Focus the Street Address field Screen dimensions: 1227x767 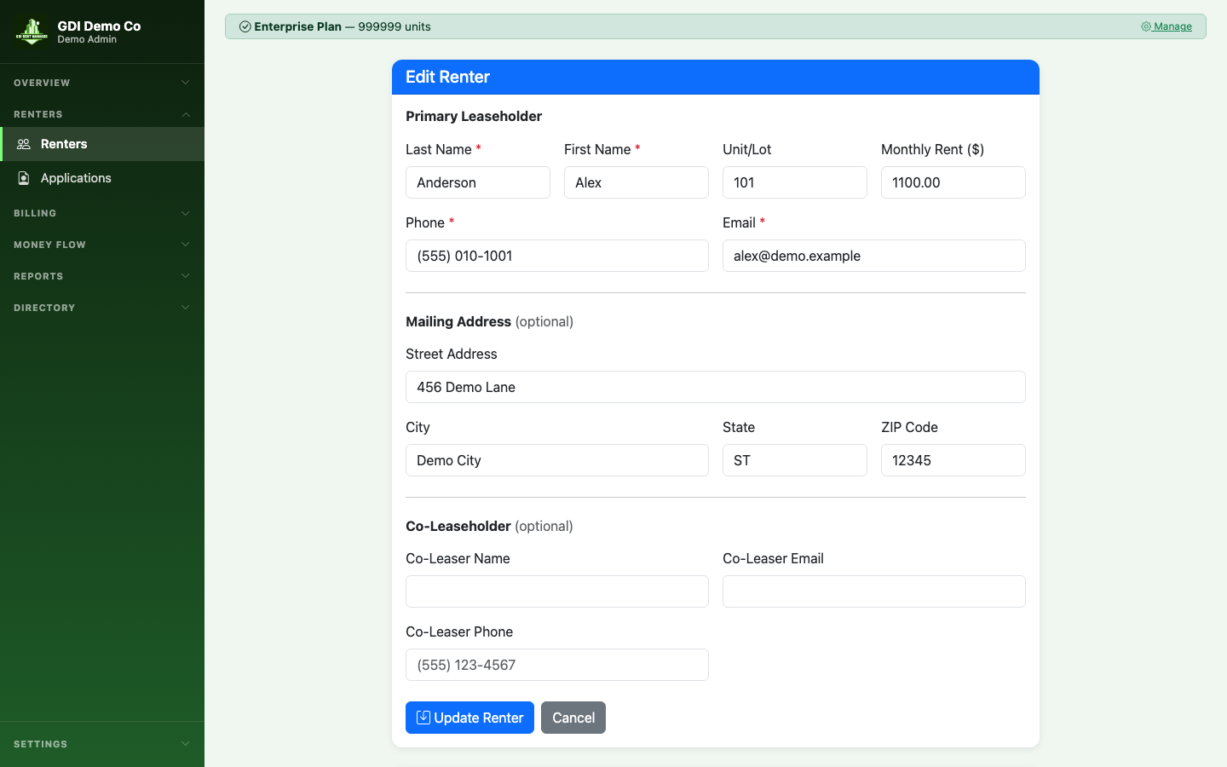(716, 387)
